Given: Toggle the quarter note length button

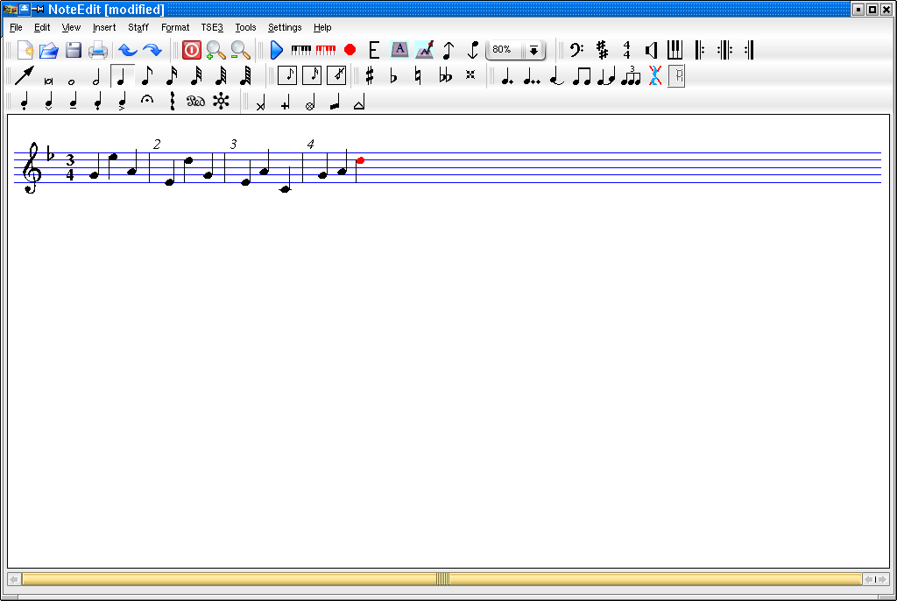Looking at the screenshot, I should pyautogui.click(x=122, y=76).
